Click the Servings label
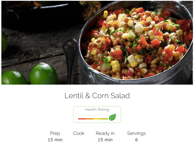The image size is (194, 145). tap(137, 133)
